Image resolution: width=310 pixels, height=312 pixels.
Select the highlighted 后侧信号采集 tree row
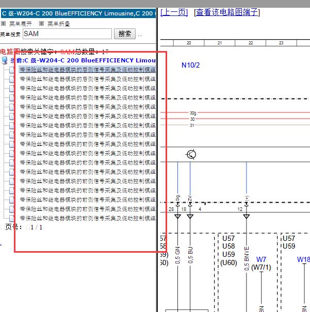click(88, 70)
